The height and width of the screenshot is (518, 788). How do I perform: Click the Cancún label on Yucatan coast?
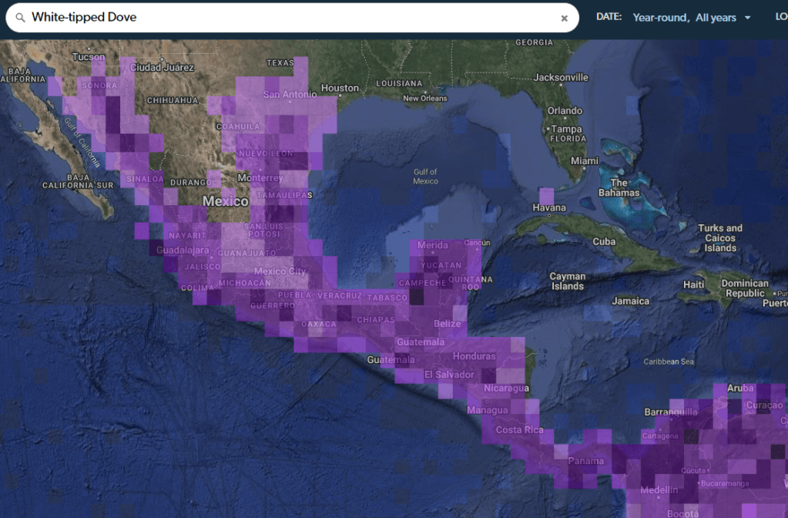pyautogui.click(x=477, y=242)
